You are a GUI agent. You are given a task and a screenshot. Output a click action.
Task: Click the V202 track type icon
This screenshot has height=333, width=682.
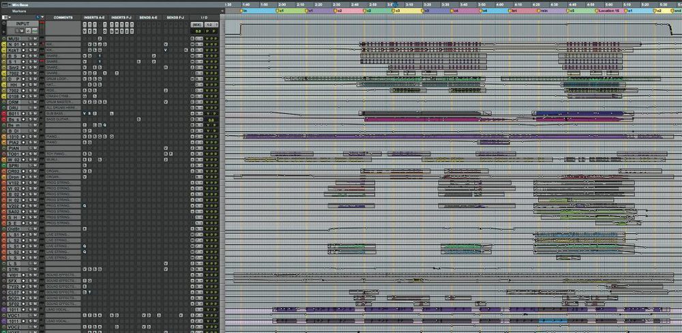coord(4,205)
